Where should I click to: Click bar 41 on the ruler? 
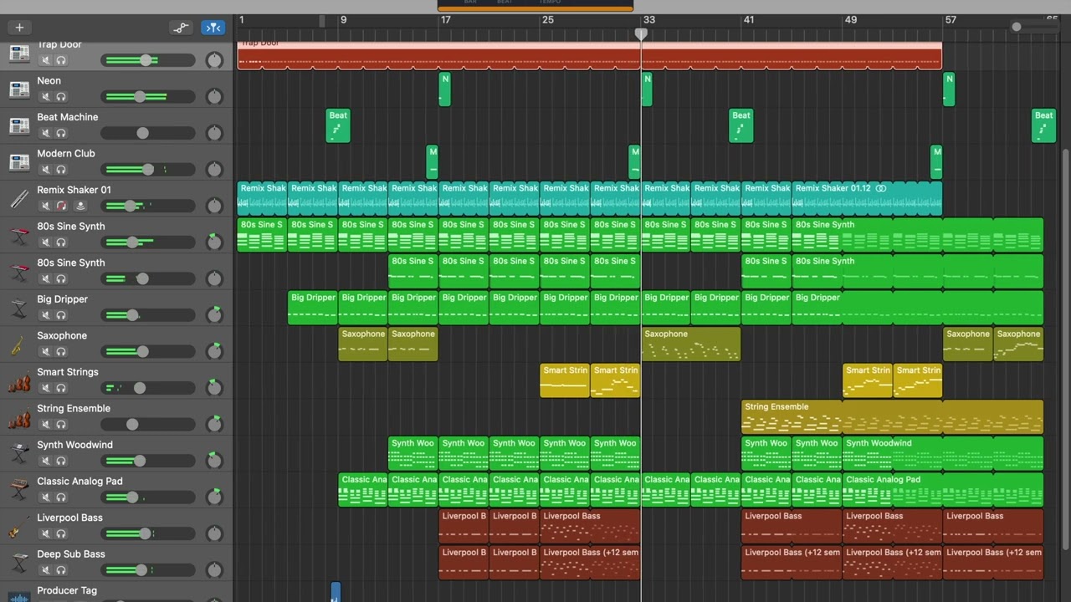coord(749,20)
